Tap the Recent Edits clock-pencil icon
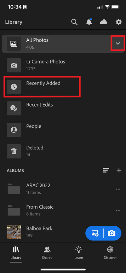The image size is (126, 273). point(14,108)
